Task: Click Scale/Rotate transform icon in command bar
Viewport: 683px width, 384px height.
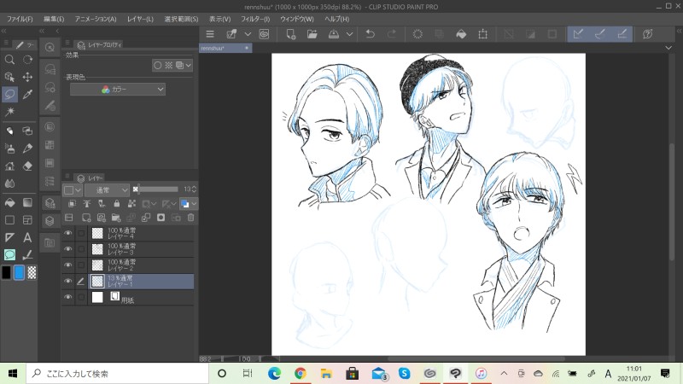Action: pos(482,34)
